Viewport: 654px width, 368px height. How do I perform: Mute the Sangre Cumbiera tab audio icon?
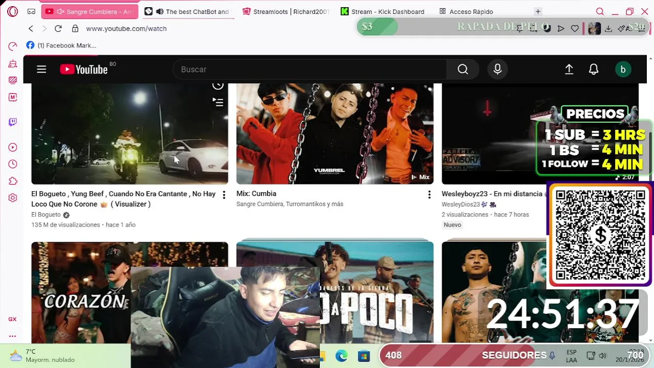[x=60, y=11]
